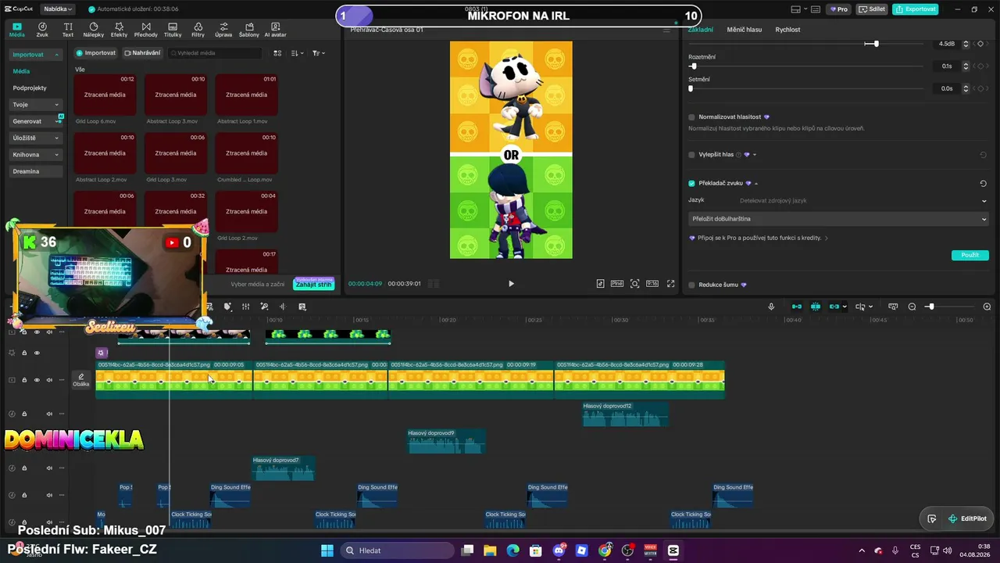Expand the Knihovna sidebar section
This screenshot has width=1000, height=563.
click(x=56, y=155)
